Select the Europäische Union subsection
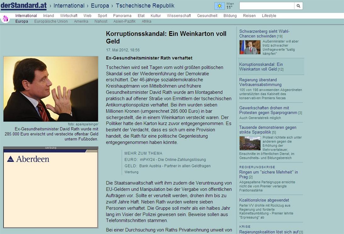 51,21
